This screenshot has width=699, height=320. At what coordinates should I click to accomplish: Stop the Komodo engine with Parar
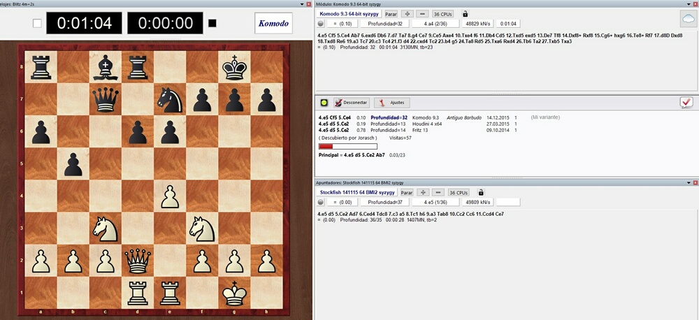click(x=391, y=14)
